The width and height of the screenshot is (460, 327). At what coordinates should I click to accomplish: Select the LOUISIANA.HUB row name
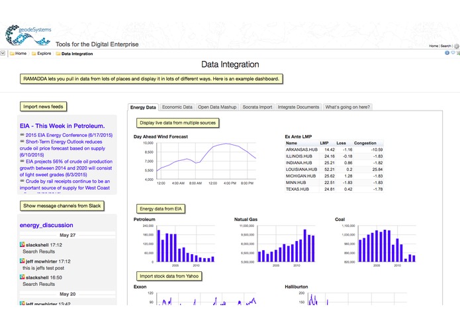301,169
